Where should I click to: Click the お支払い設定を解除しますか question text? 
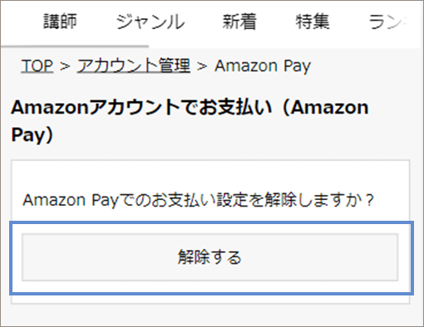coord(199,200)
